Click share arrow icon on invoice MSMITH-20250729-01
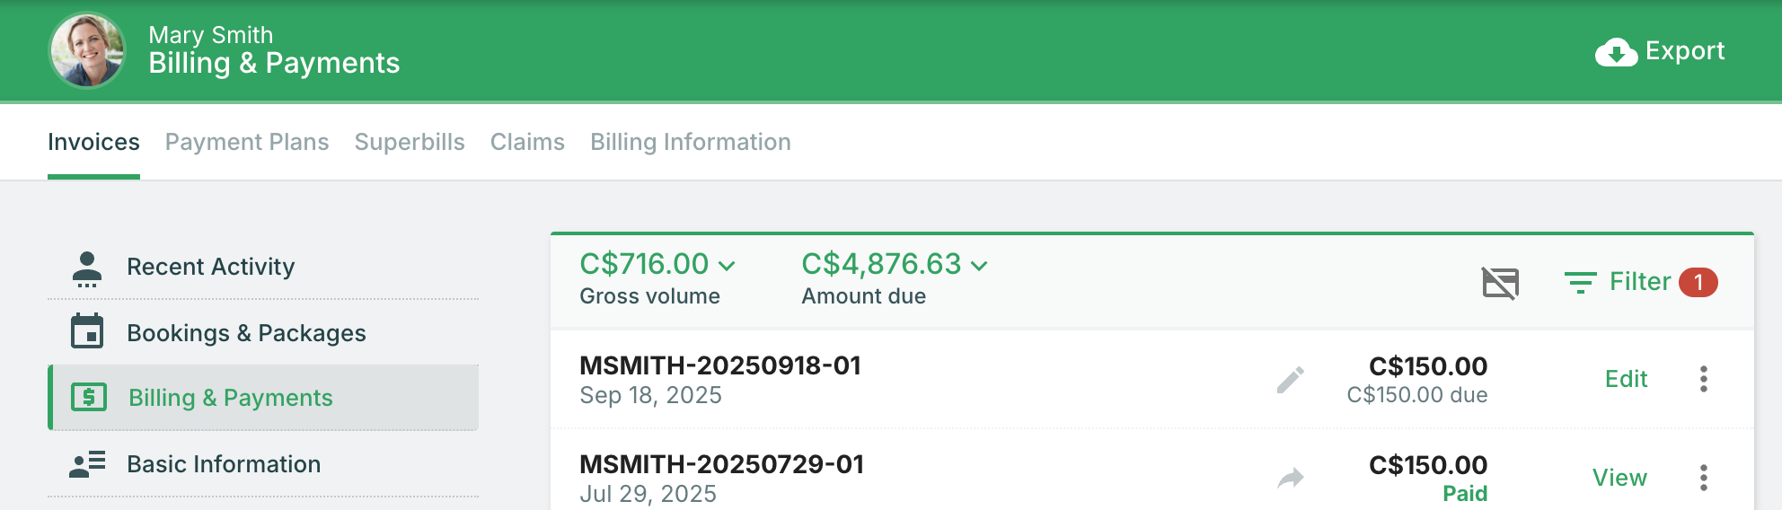The width and height of the screenshot is (1782, 510). pos(1291,478)
